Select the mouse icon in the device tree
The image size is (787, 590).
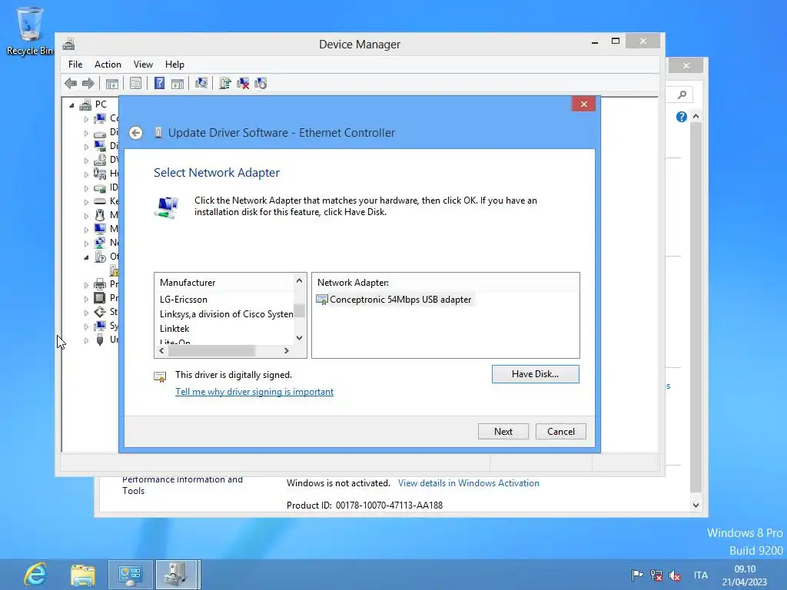[x=100, y=215]
